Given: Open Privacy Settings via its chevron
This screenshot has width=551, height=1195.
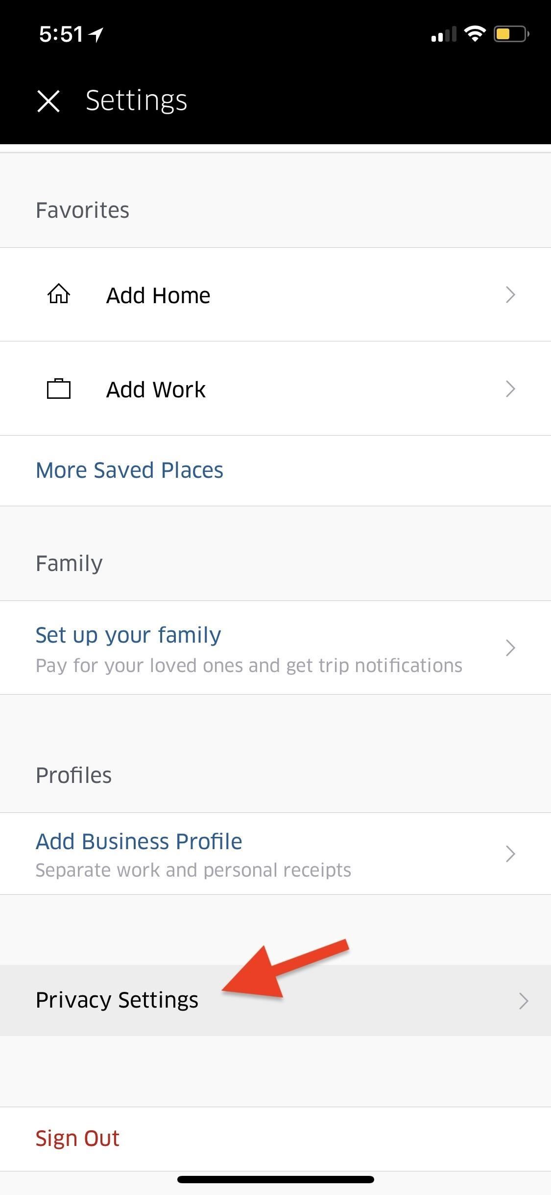Looking at the screenshot, I should 523,1001.
